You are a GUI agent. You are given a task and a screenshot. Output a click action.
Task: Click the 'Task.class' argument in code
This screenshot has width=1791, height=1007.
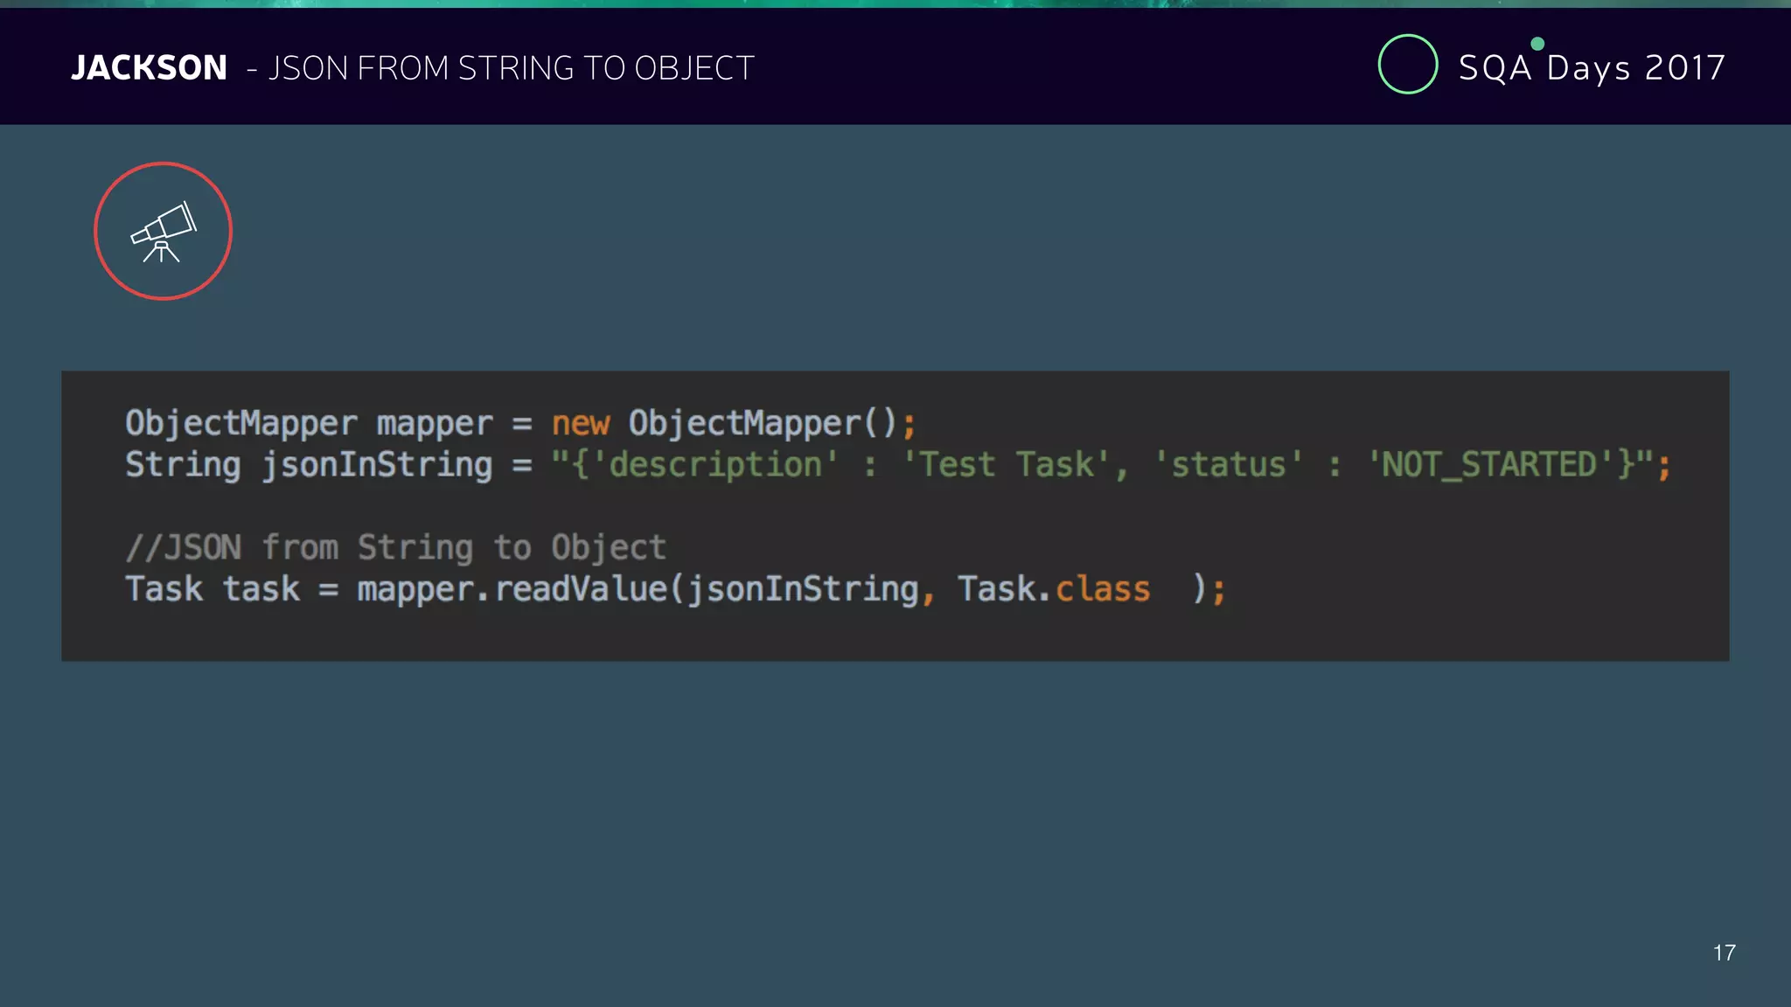tap(1054, 589)
